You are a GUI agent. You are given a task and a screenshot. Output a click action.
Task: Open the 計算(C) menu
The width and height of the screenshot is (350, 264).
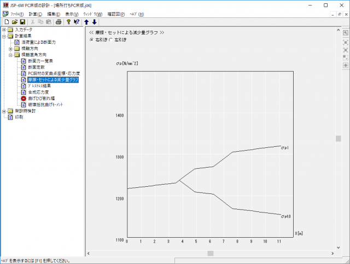pyautogui.click(x=36, y=14)
